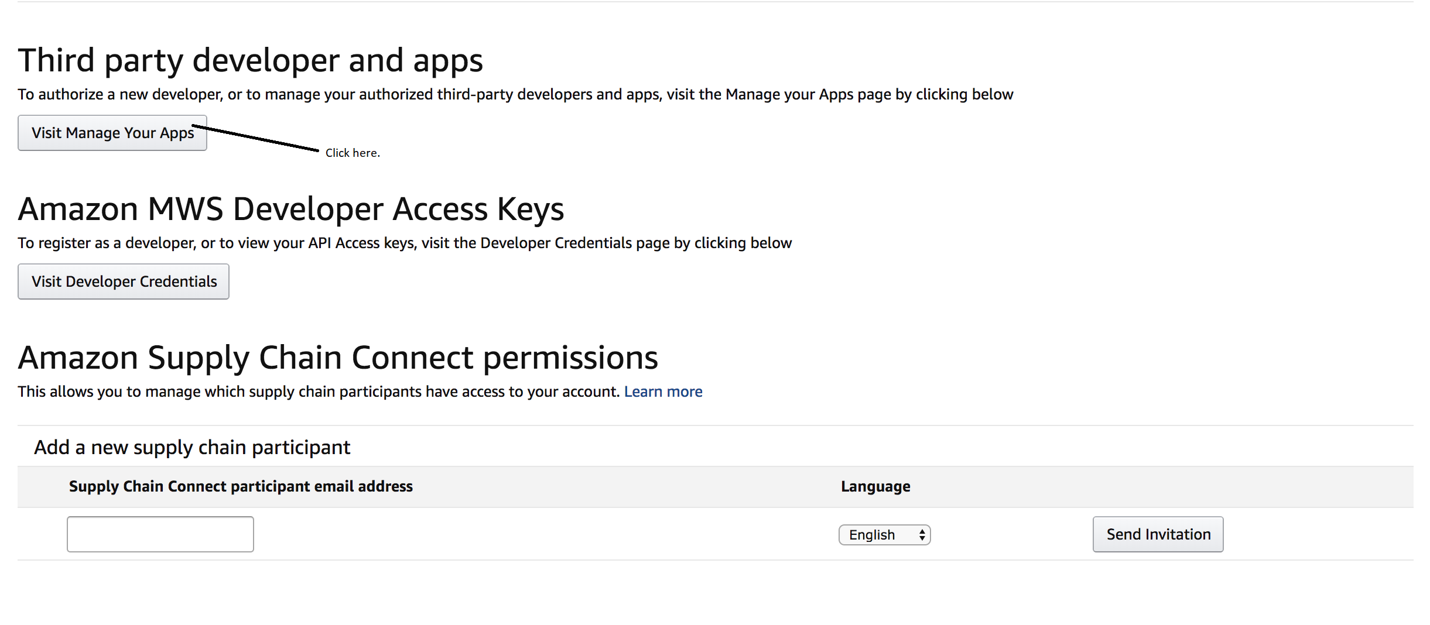
Task: Click the text about registering as a developer
Action: coord(405,243)
